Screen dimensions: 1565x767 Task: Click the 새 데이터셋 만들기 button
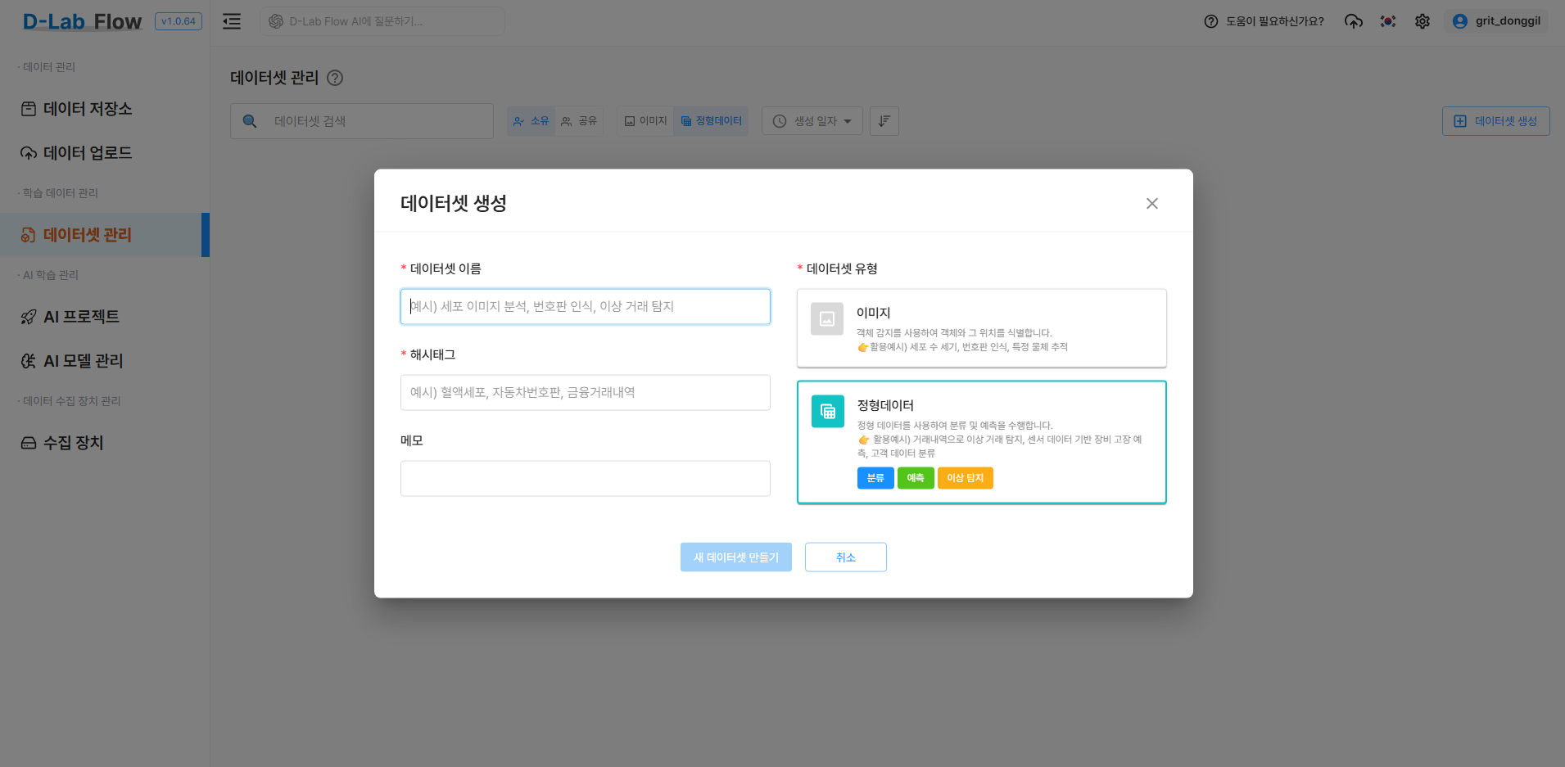click(x=735, y=557)
